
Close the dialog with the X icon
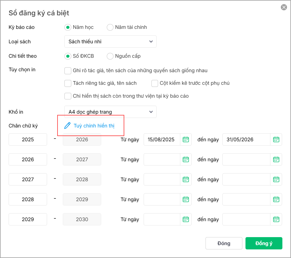pyautogui.click(x=284, y=7)
